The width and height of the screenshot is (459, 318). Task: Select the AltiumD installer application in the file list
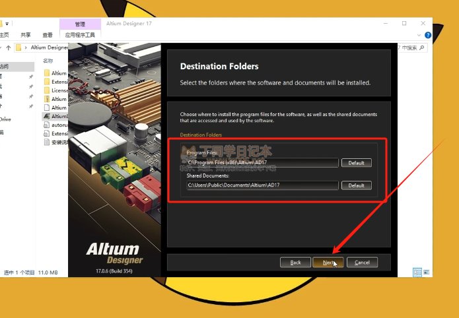pos(55,116)
